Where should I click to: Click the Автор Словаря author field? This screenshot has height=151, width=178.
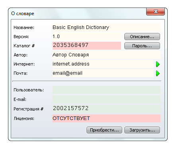tap(106, 55)
